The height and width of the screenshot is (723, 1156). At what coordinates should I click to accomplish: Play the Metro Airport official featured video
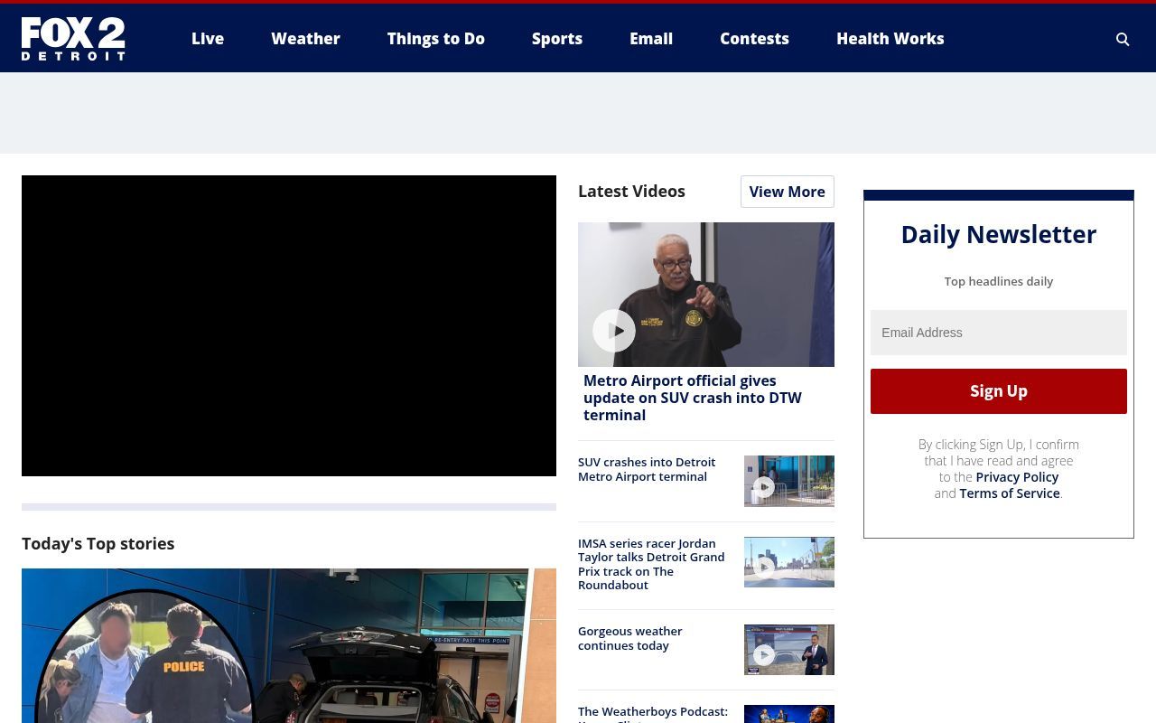click(x=706, y=295)
